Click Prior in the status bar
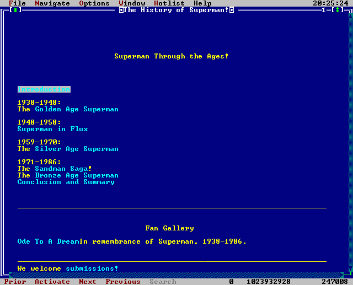The height and width of the screenshot is (285, 353). click(15, 282)
